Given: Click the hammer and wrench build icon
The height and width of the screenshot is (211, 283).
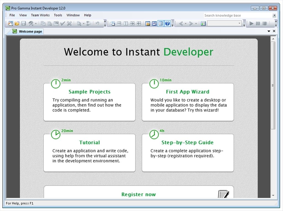Looking at the screenshot, I should click(31, 23).
